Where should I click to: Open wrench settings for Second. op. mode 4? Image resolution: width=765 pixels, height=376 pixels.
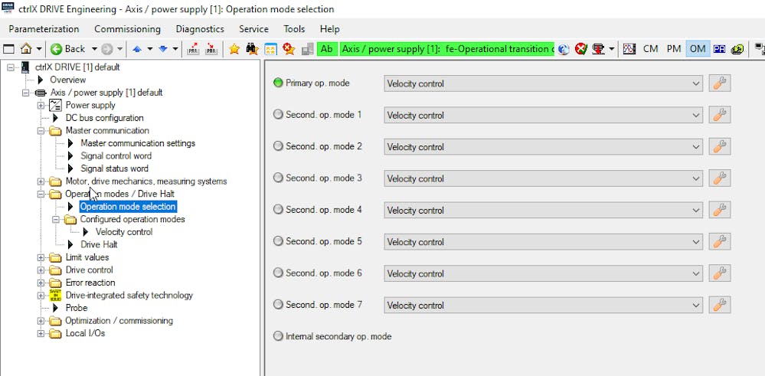[x=719, y=210]
